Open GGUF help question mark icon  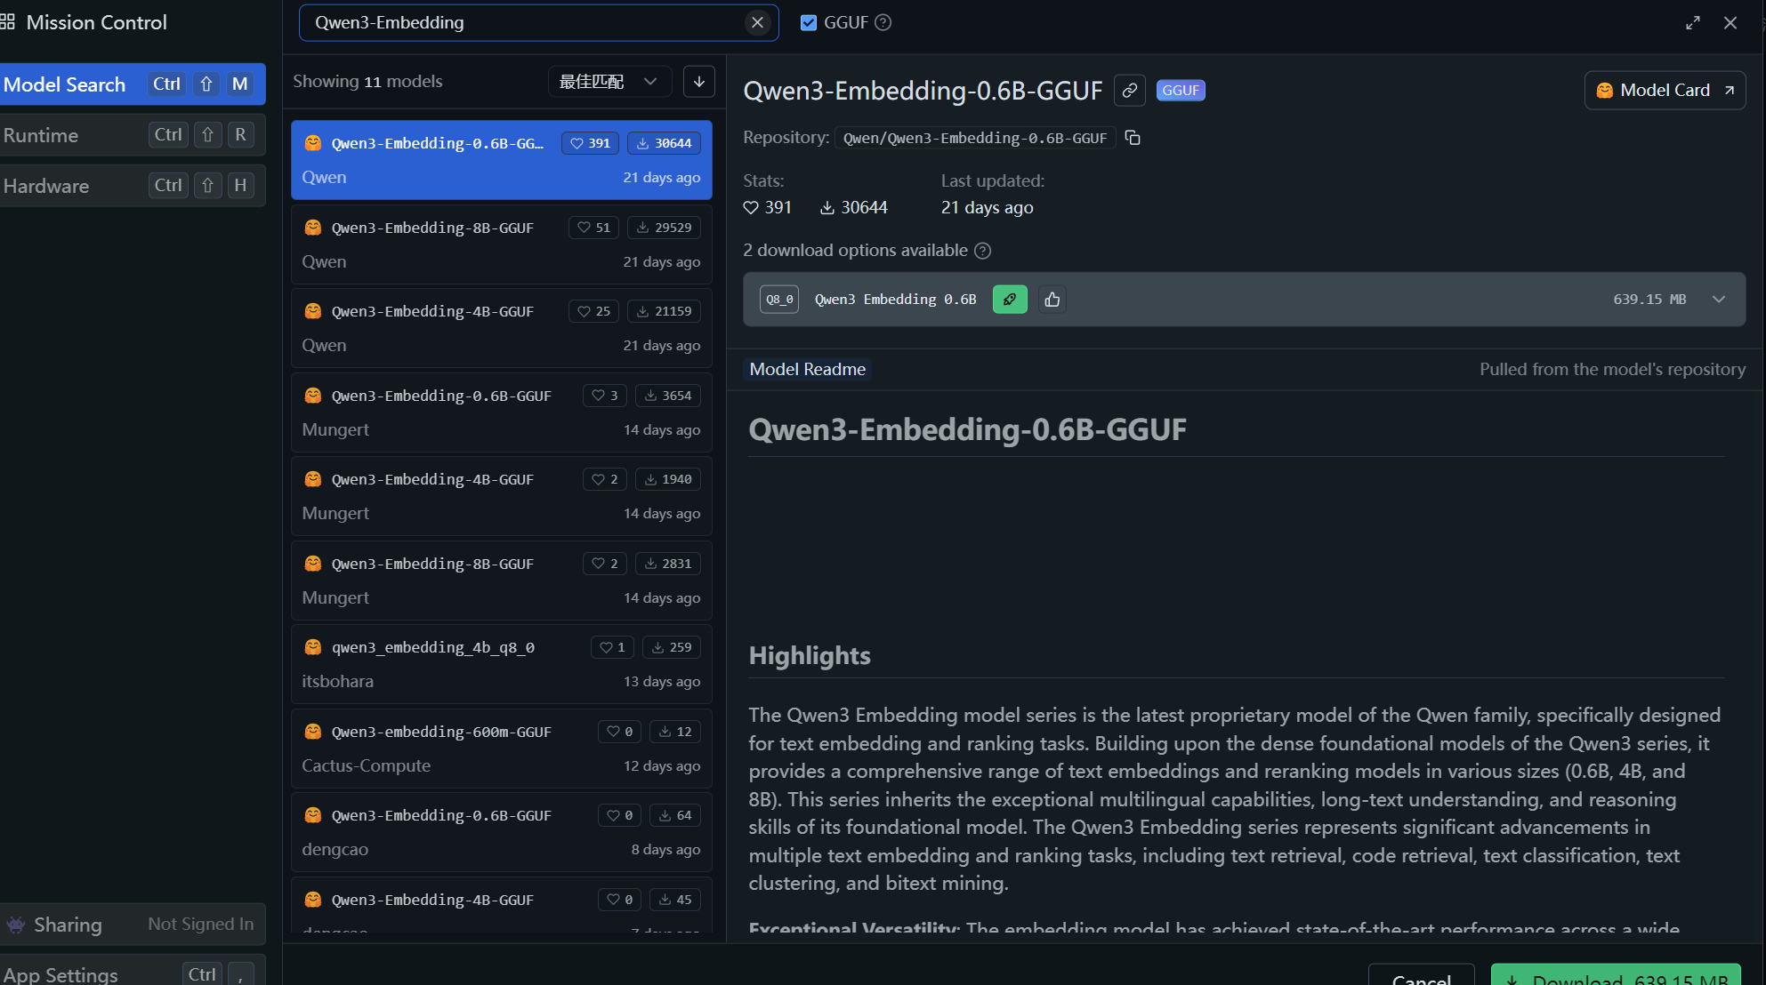pos(883,23)
